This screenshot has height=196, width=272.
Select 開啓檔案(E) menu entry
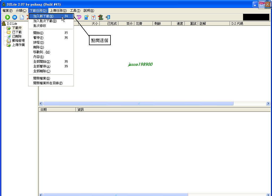tap(51, 78)
